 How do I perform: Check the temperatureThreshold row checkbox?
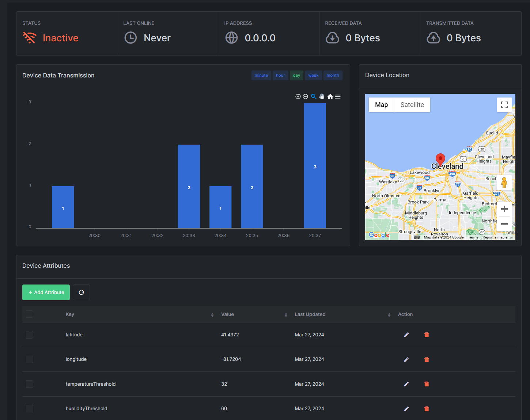[x=30, y=384]
